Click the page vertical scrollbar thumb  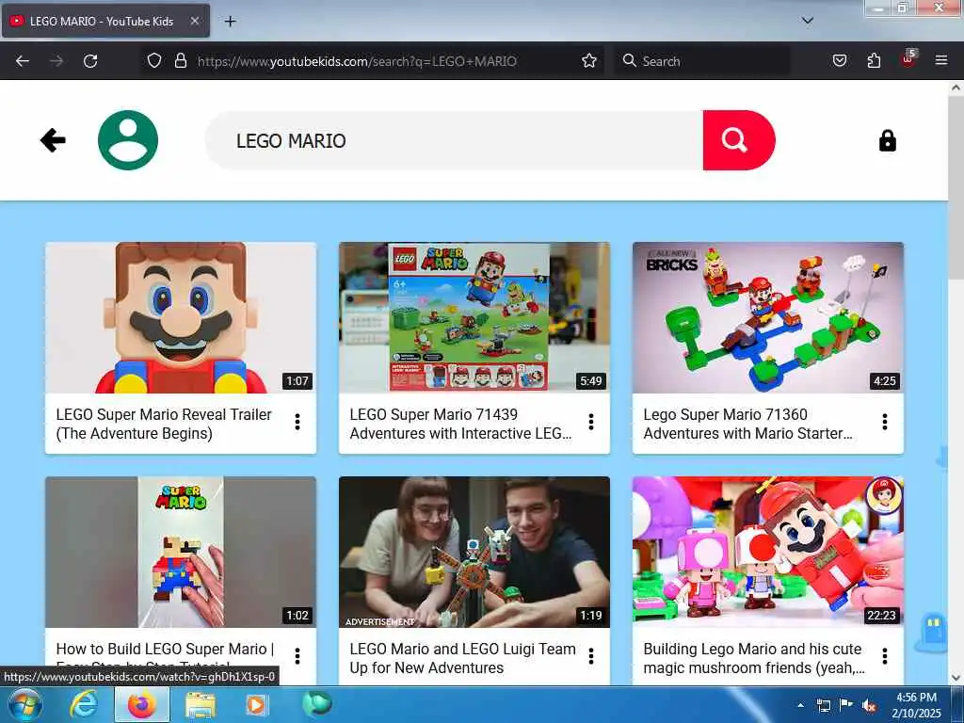coord(956,185)
